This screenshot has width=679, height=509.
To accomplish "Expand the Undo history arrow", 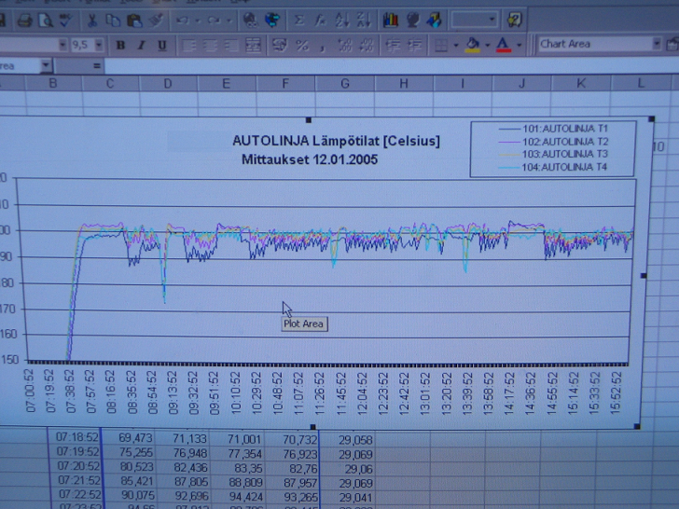I will [x=198, y=21].
